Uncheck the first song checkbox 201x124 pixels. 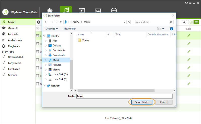(x=37, y=36)
